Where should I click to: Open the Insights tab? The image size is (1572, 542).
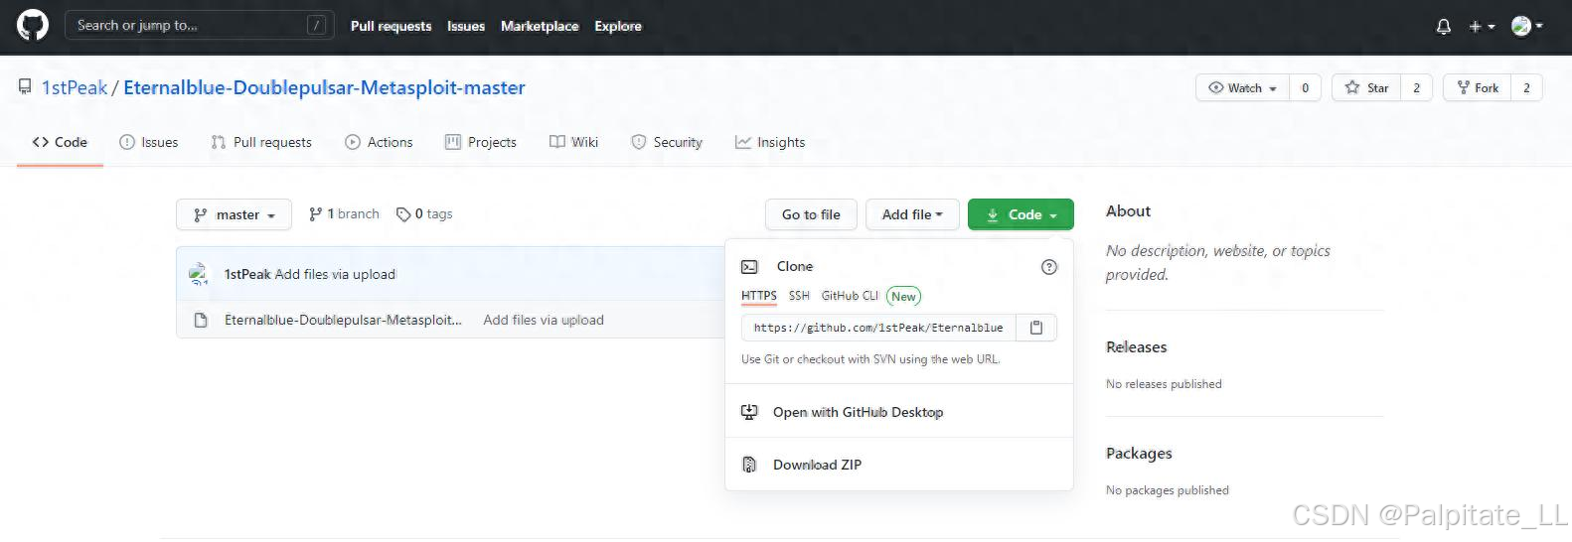pos(770,142)
